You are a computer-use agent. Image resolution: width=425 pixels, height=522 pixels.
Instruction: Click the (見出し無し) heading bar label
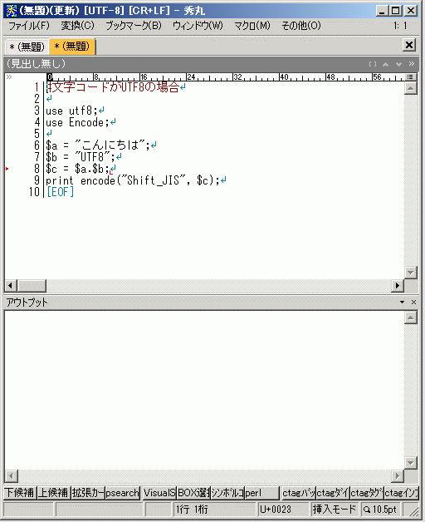(x=36, y=63)
